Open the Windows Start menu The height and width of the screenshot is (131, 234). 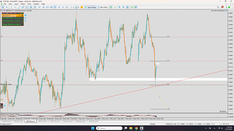[93, 128]
